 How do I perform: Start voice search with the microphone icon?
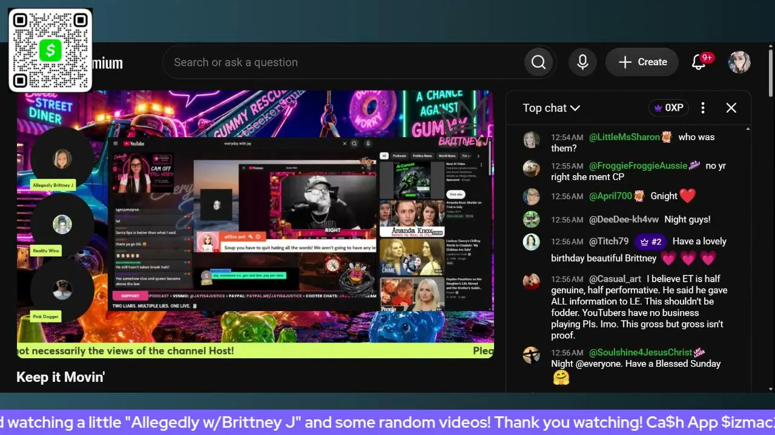click(582, 62)
